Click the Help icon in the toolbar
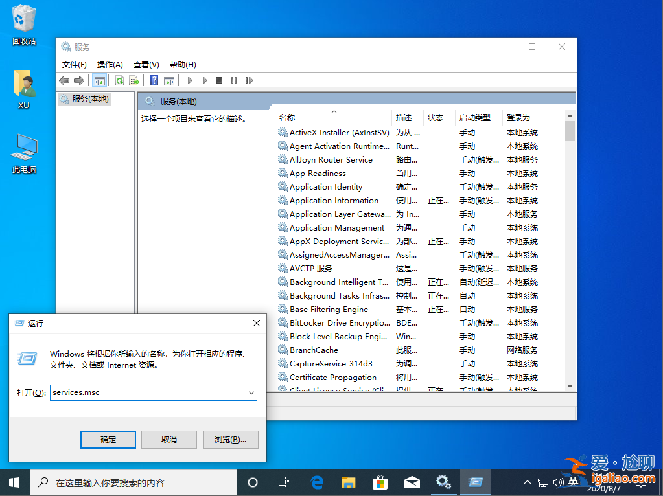663x496 pixels. point(154,80)
